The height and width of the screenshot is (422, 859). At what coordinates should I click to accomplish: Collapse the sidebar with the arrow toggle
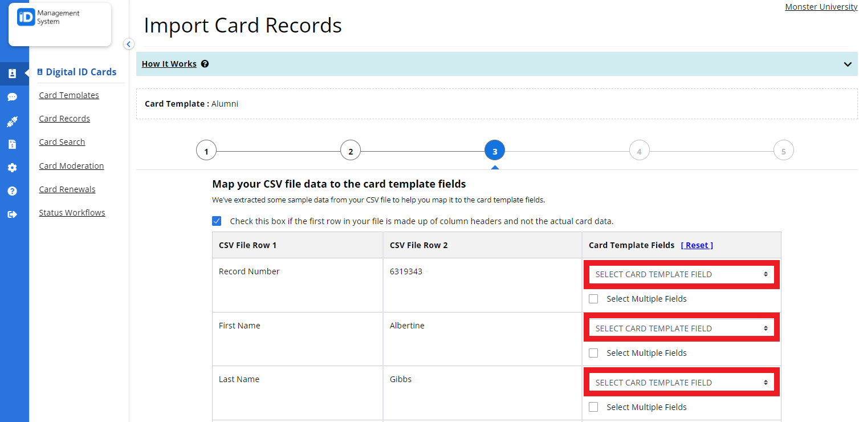128,44
